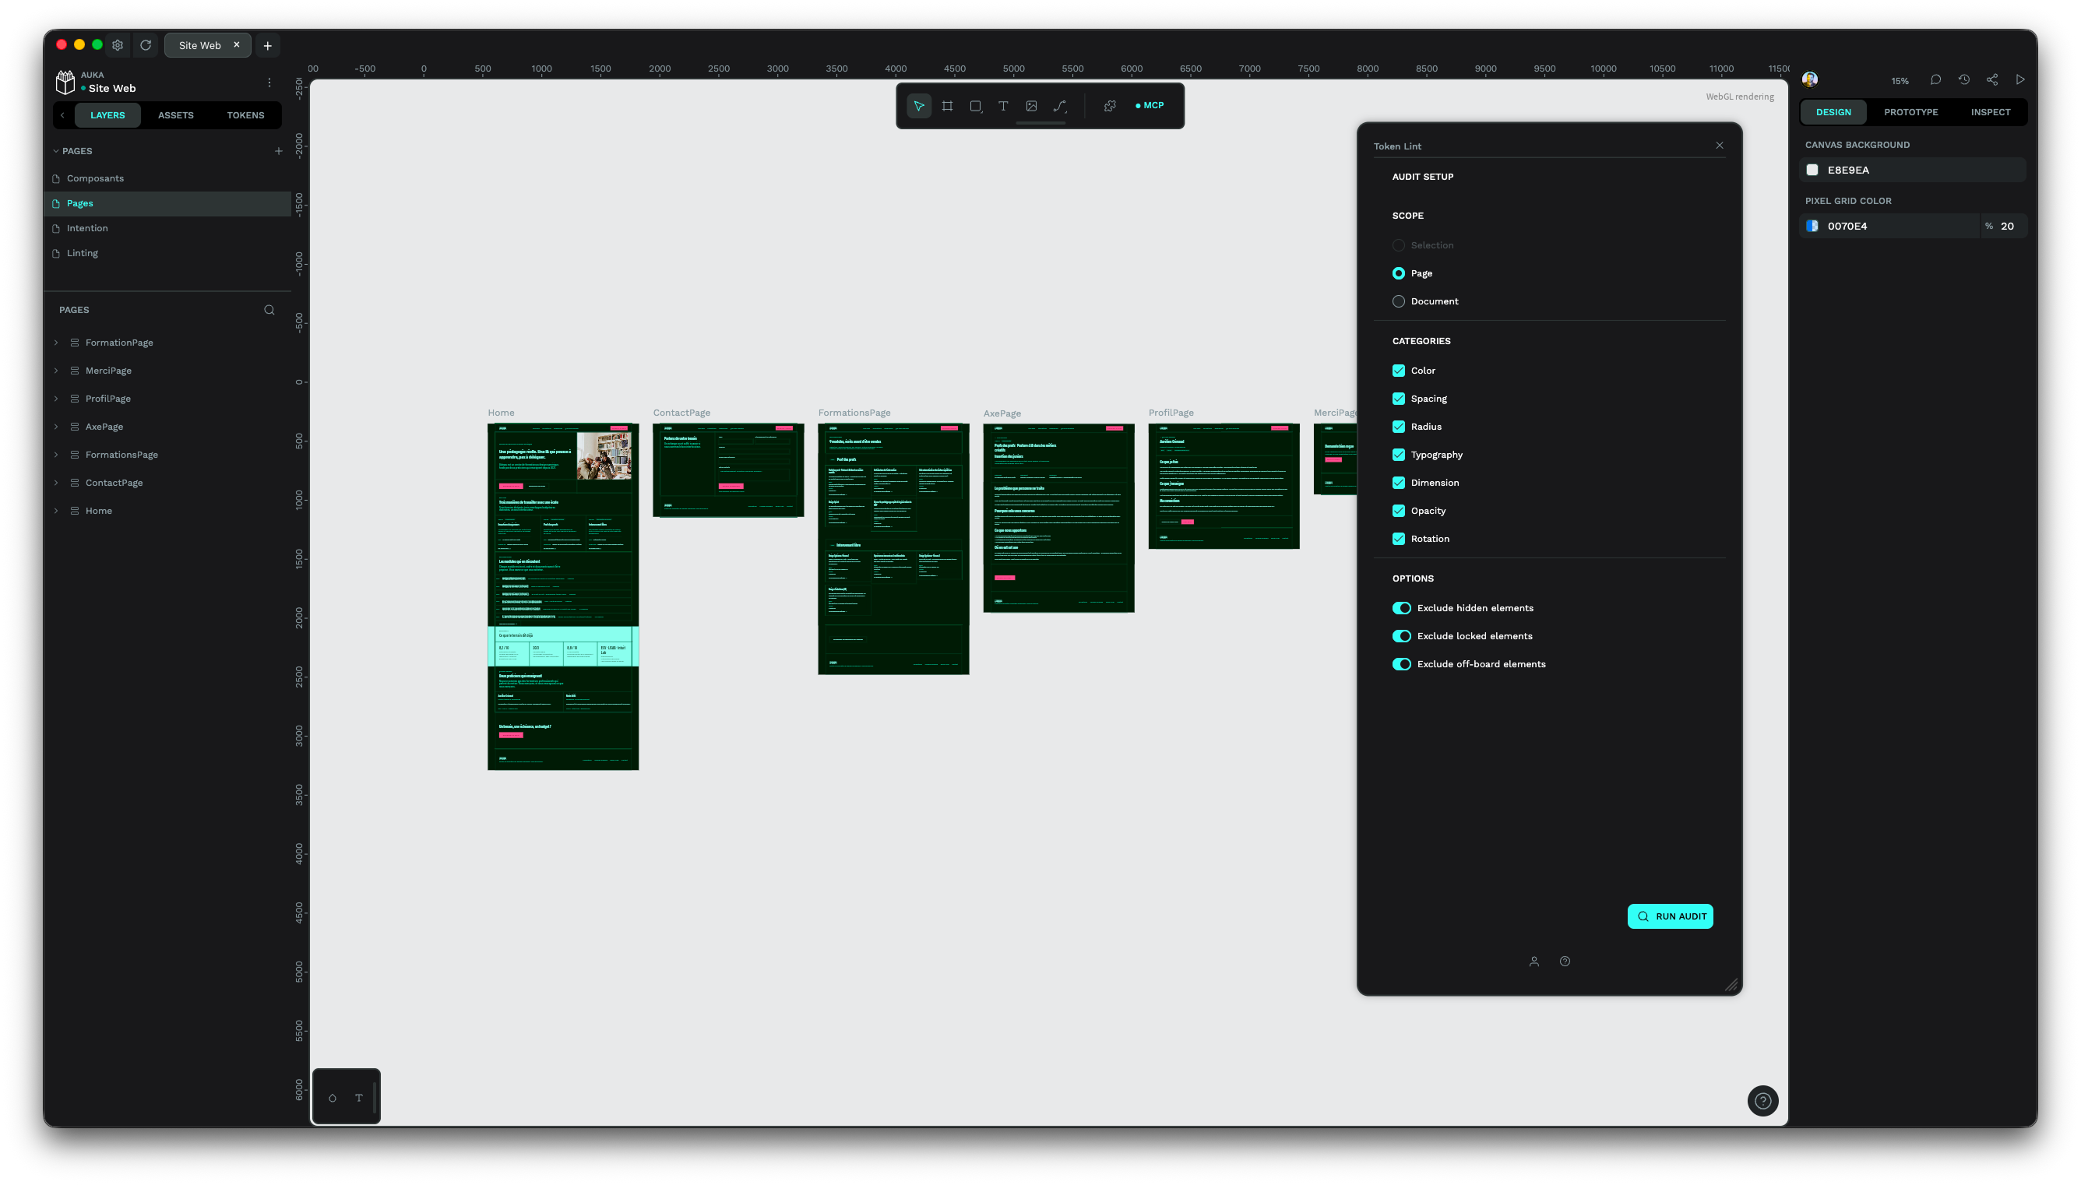Switch to the INSPECT tab
The width and height of the screenshot is (2081, 1185).
click(x=1991, y=112)
